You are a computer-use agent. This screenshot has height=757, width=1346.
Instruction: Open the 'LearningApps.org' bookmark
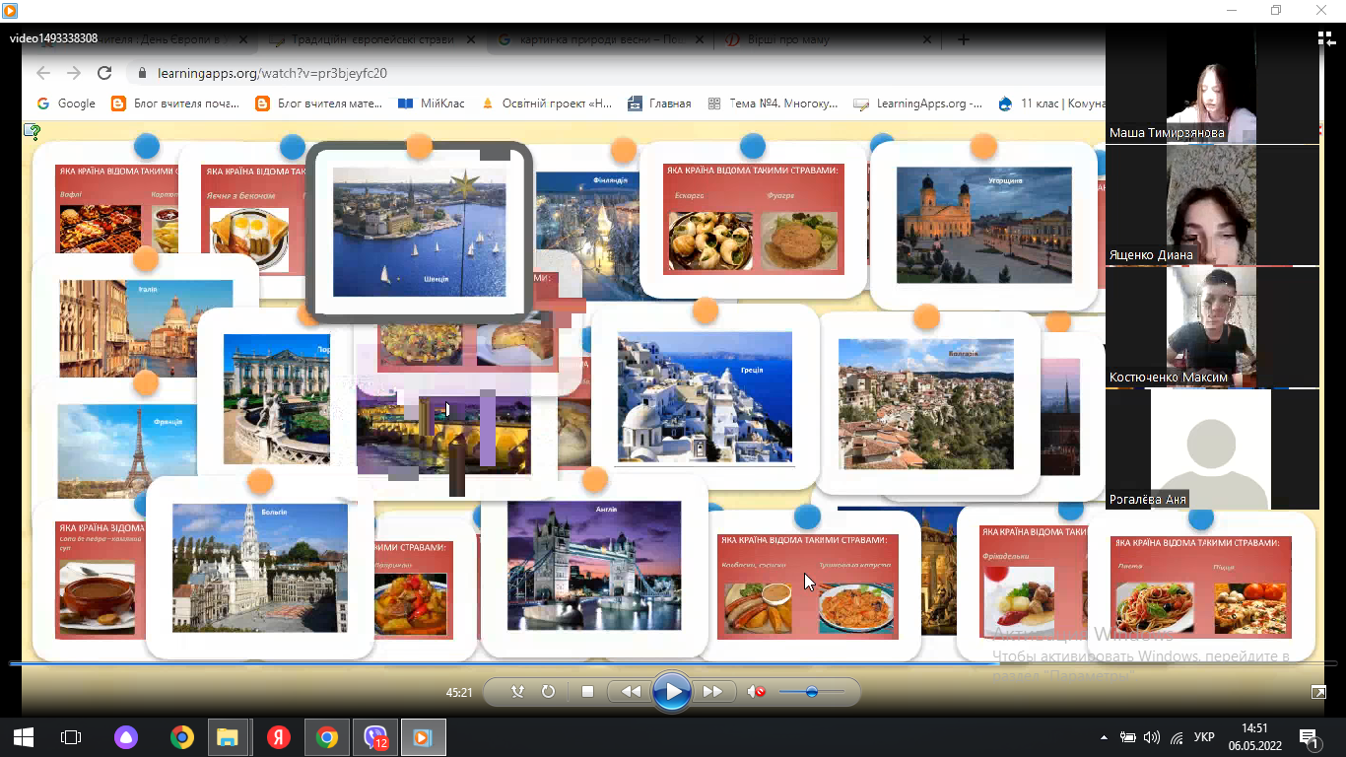[918, 103]
